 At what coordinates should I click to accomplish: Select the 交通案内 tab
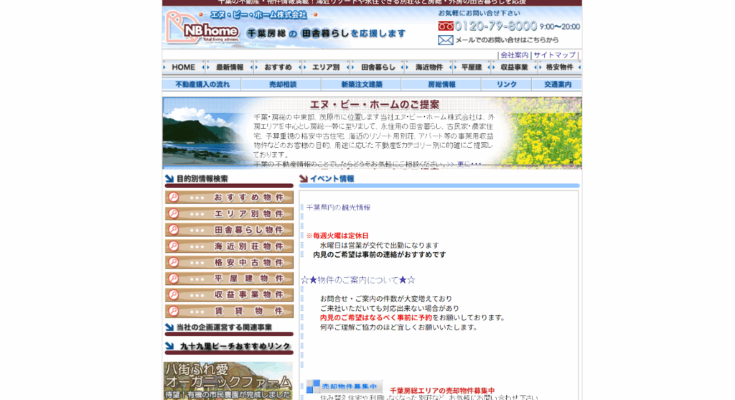pos(557,85)
